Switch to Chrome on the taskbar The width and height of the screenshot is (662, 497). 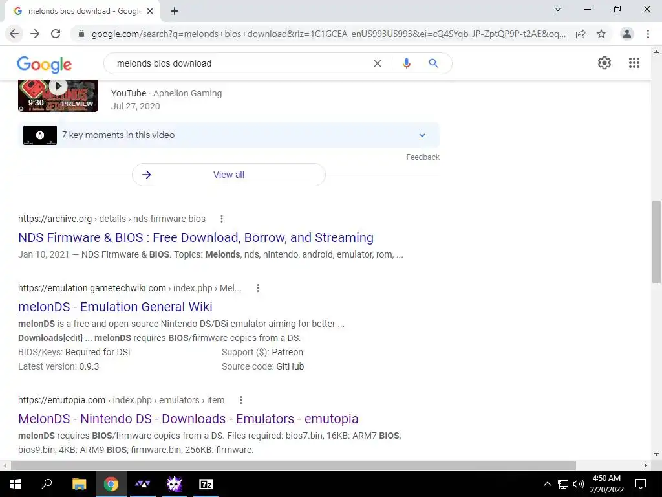(x=111, y=484)
